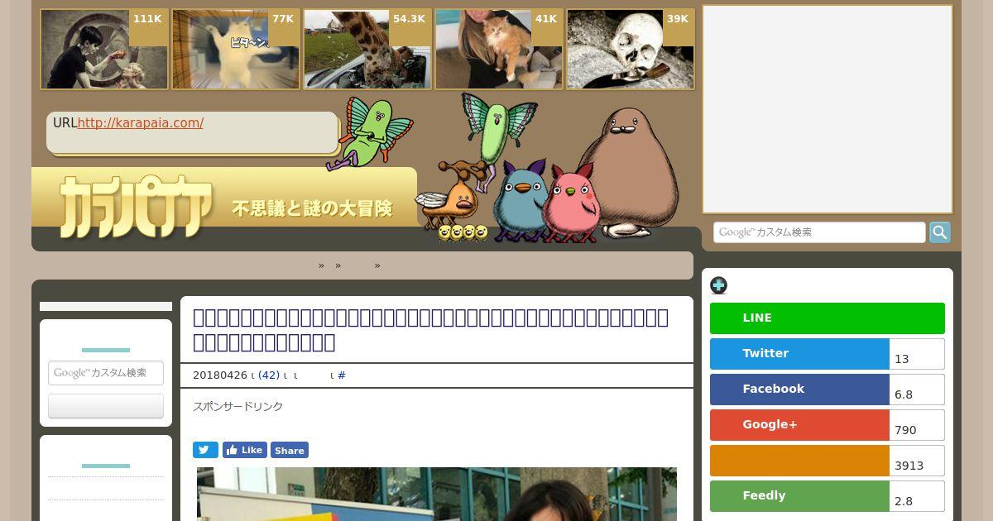Click the orange share button with 3913
993x521 pixels.
(x=799, y=461)
